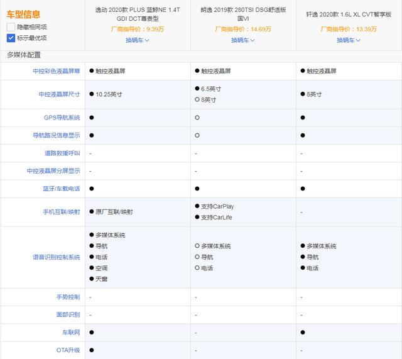
Task: Uncheck the 标示最优项 checkbox
Action: coord(11,38)
